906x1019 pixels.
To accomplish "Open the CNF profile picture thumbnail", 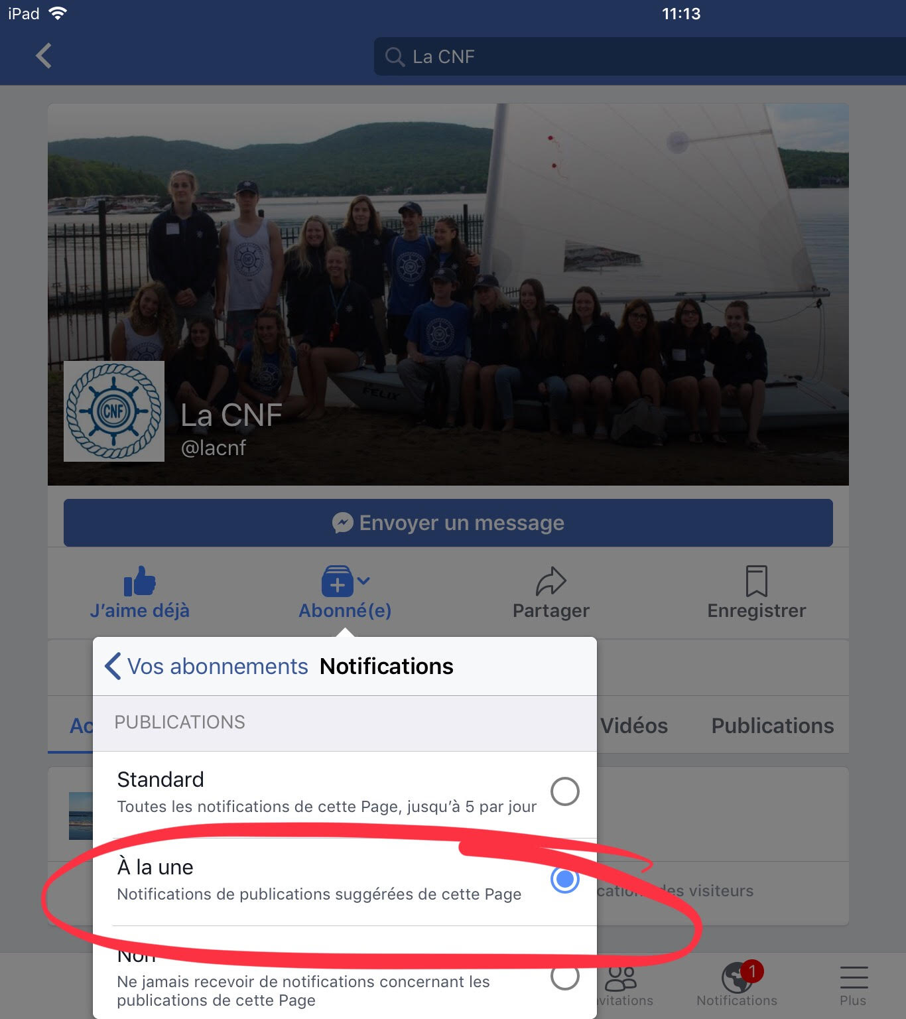I will (x=114, y=411).
